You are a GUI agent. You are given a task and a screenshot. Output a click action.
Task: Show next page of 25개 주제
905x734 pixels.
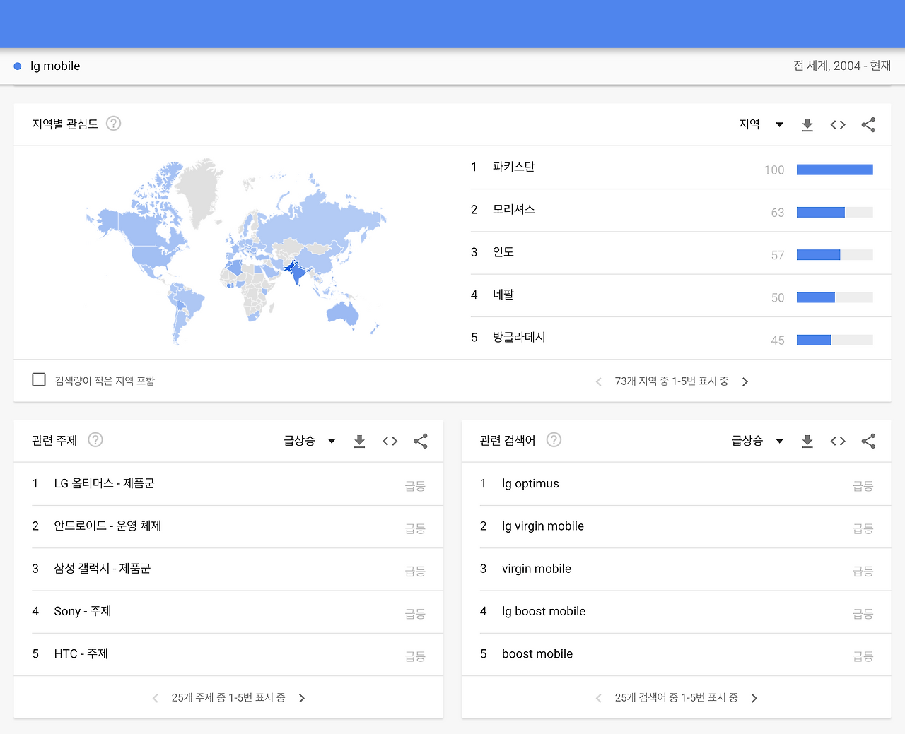click(x=302, y=698)
